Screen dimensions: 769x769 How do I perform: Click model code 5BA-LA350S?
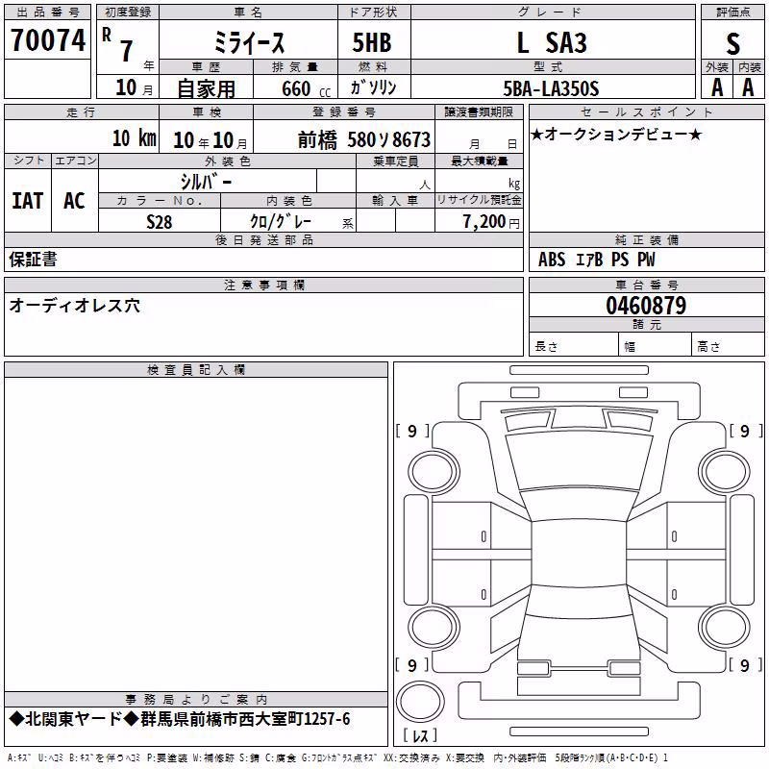tap(551, 88)
